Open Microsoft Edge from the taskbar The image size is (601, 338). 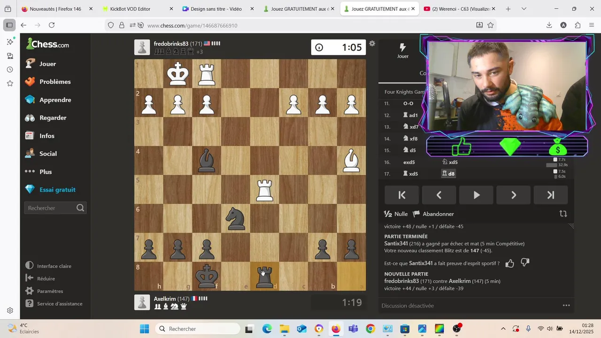267,329
